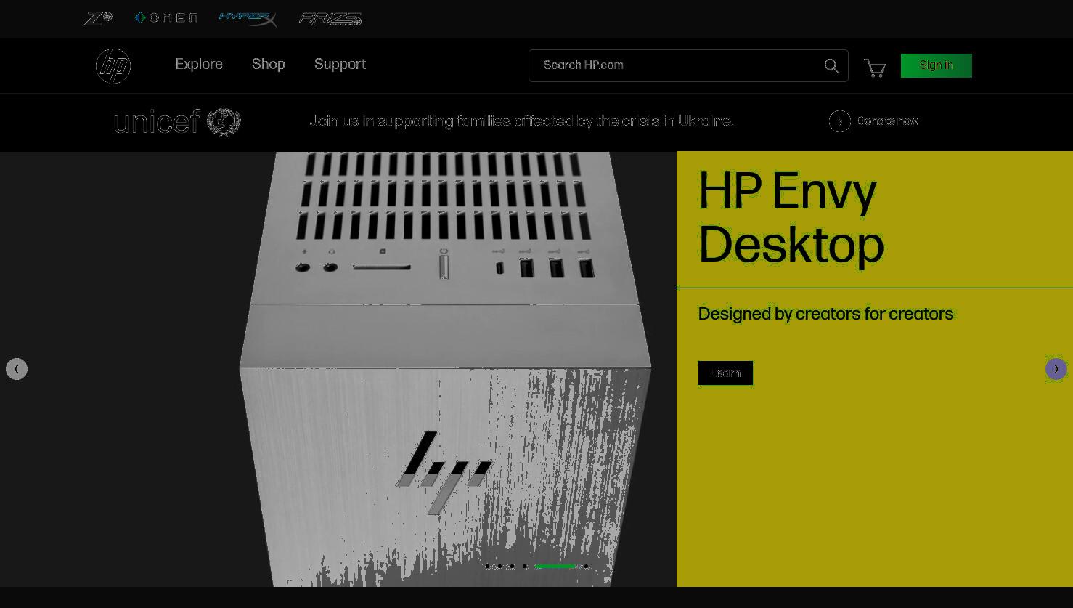
Task: Open the Z by HP brand logo
Action: [x=98, y=18]
